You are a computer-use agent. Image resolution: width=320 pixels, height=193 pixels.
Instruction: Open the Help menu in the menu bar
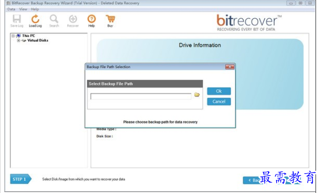coord(35,9)
